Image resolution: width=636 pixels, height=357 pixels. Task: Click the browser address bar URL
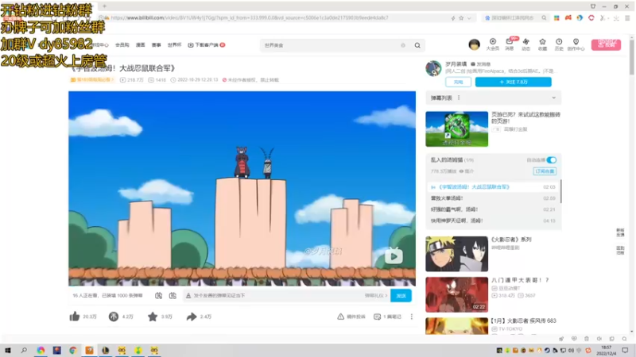coord(250,17)
